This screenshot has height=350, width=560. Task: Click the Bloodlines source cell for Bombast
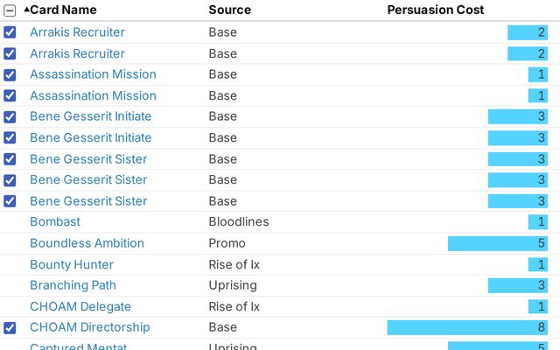point(239,222)
